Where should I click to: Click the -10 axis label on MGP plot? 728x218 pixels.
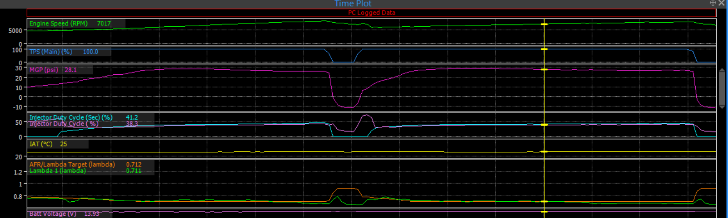(17, 107)
